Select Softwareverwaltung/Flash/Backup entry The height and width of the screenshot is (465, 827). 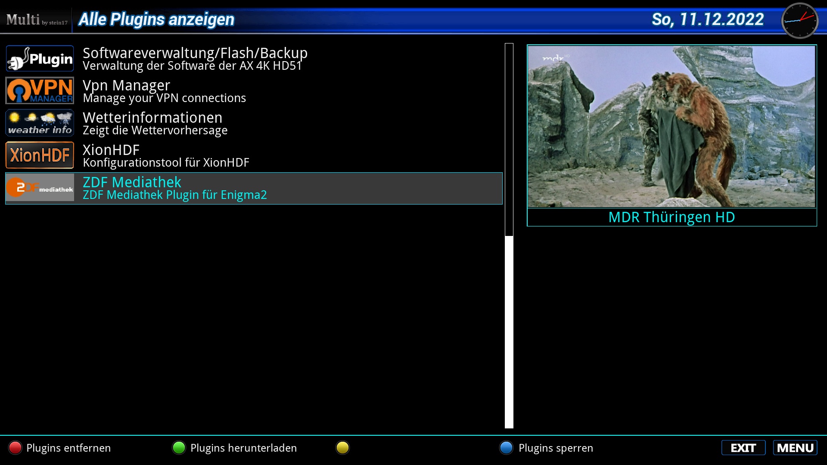(x=195, y=59)
